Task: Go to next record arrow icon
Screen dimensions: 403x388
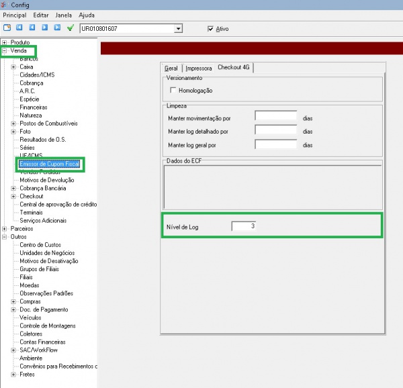Action: [44, 28]
